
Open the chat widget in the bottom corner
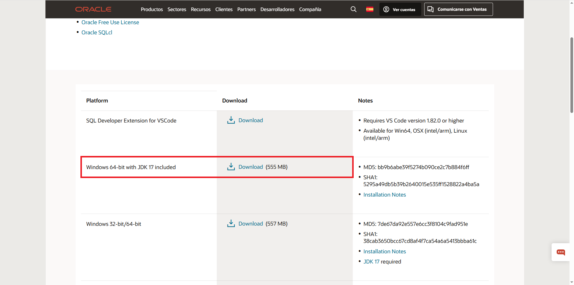click(561, 252)
